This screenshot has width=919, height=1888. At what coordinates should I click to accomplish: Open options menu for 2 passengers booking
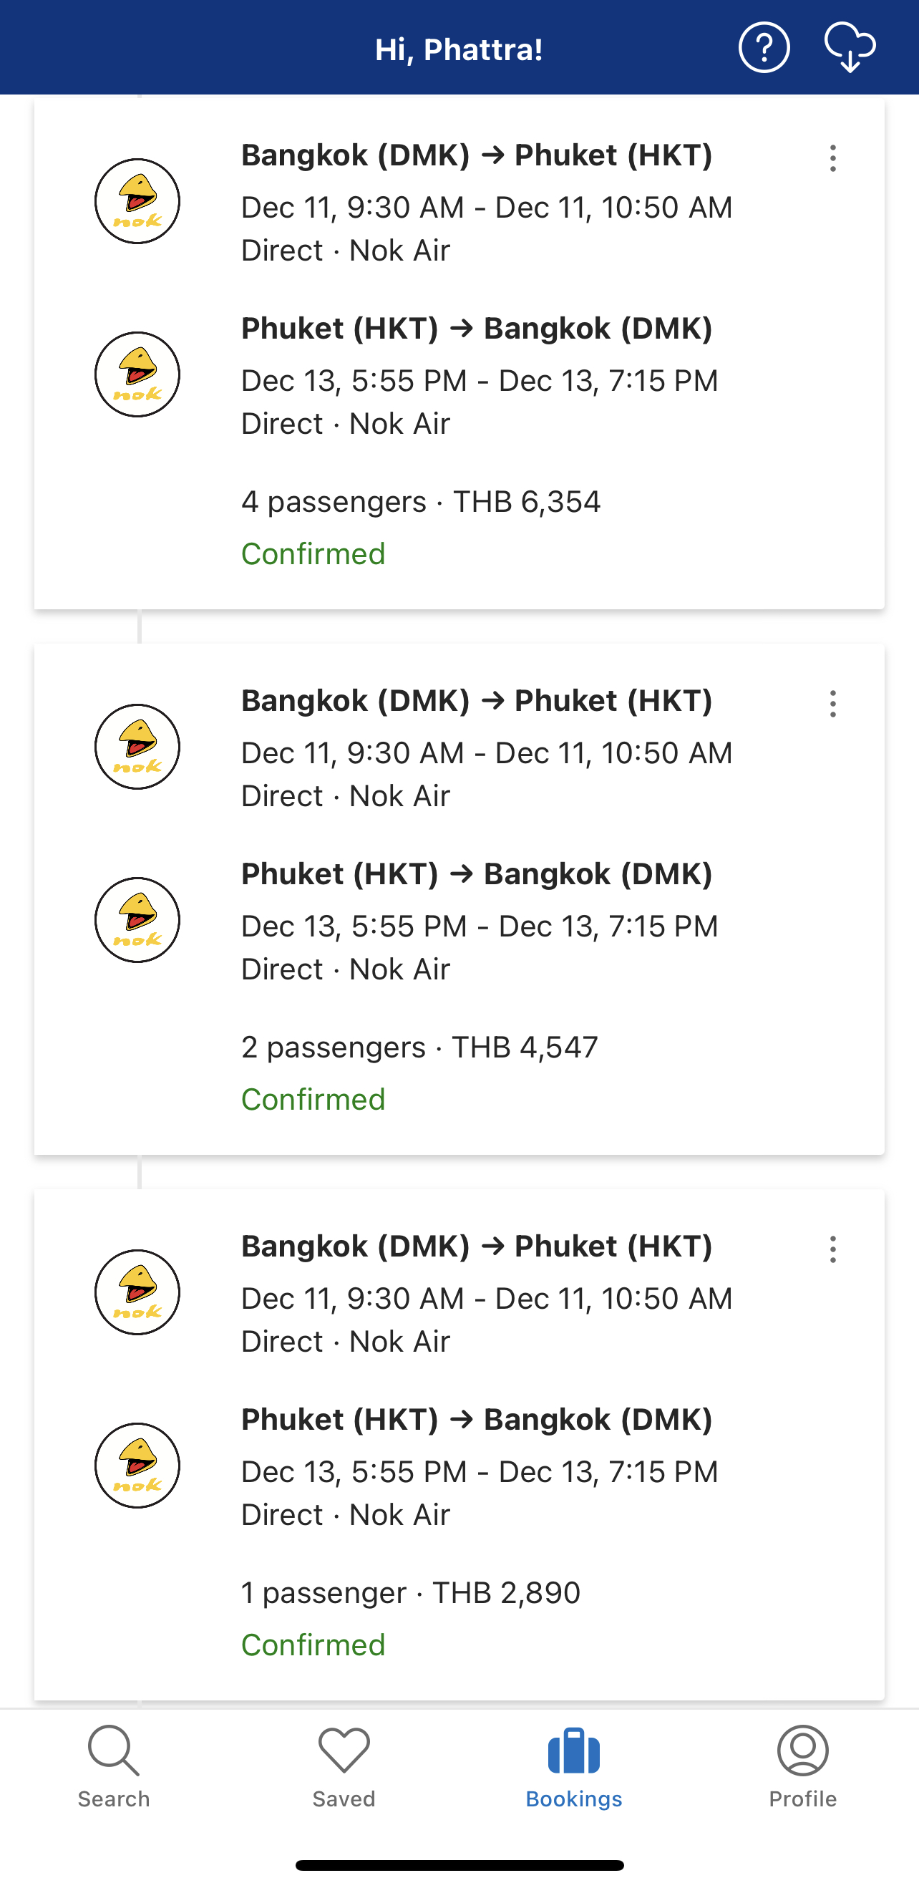[832, 704]
